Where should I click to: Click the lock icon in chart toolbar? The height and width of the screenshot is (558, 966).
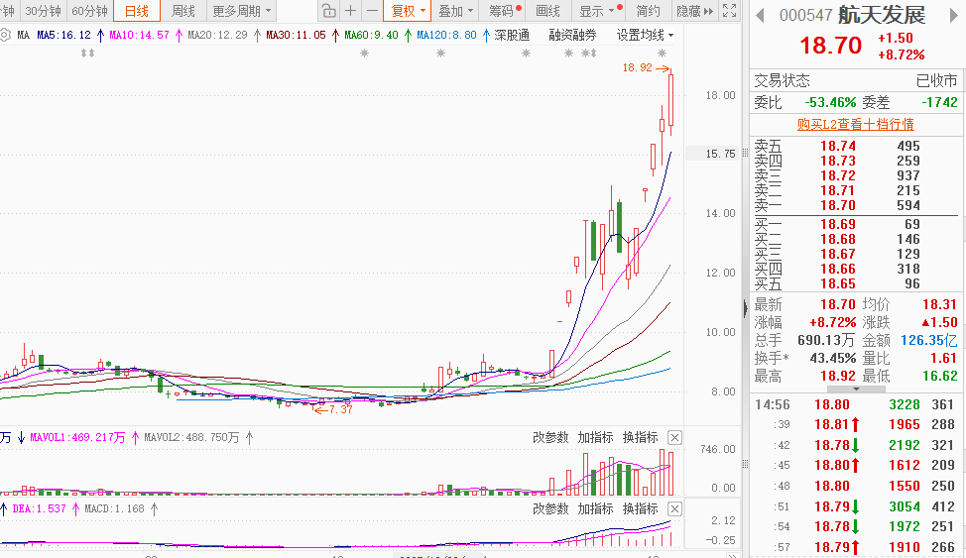pos(328,11)
